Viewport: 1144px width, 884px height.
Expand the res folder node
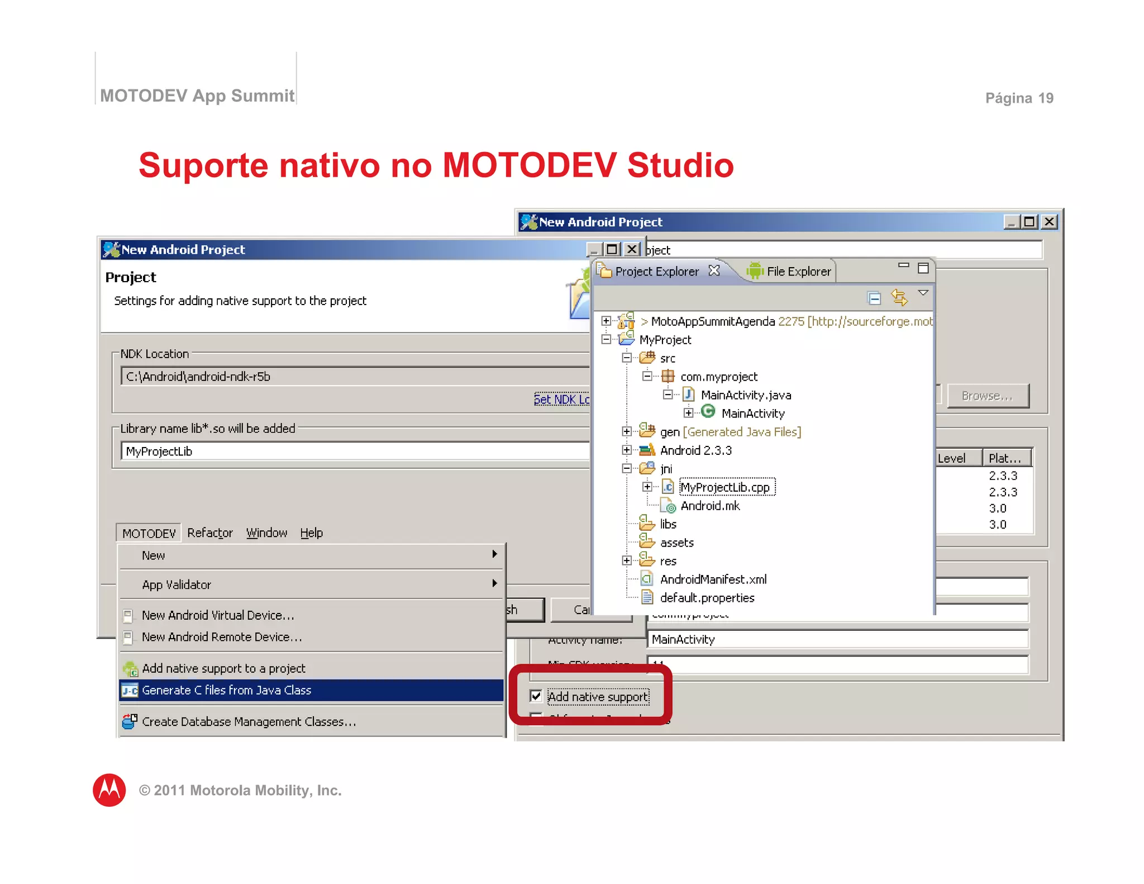click(626, 560)
